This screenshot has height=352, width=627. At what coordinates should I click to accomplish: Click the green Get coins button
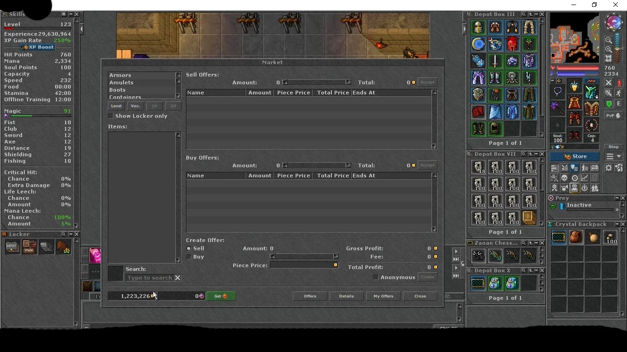[x=221, y=296]
